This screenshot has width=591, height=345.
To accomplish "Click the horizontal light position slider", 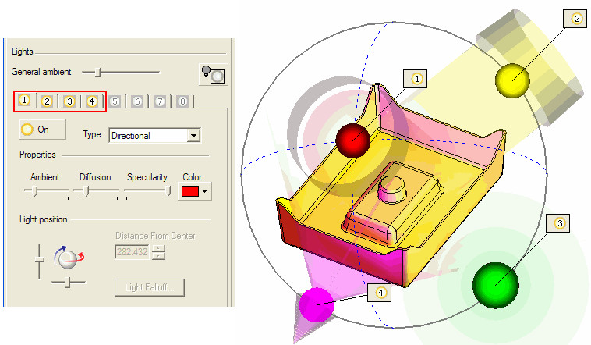I will (x=68, y=282).
